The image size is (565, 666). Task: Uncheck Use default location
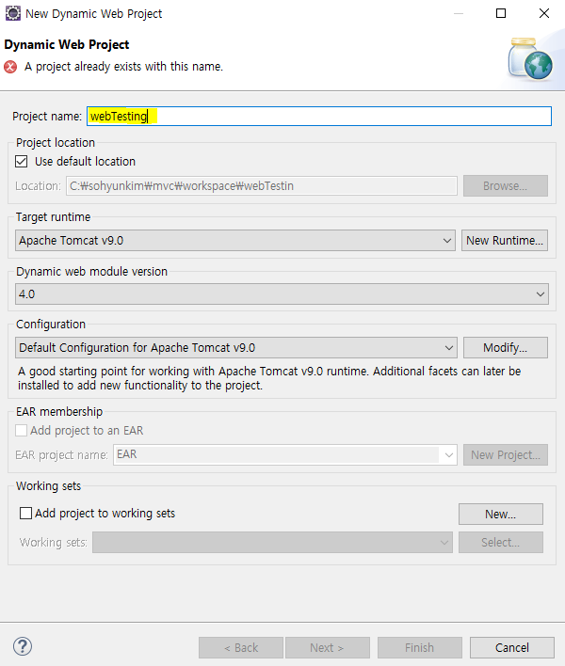(x=22, y=162)
